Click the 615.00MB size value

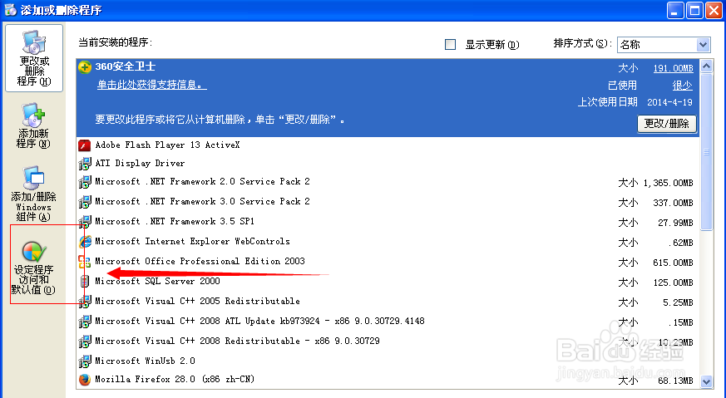pyautogui.click(x=673, y=263)
